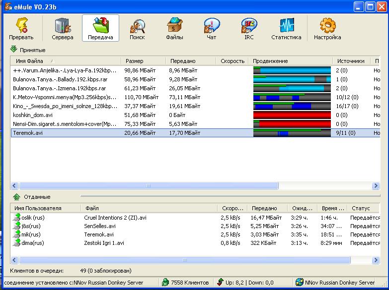Click the green Отданные uploads arrow icon

[x=16, y=197]
